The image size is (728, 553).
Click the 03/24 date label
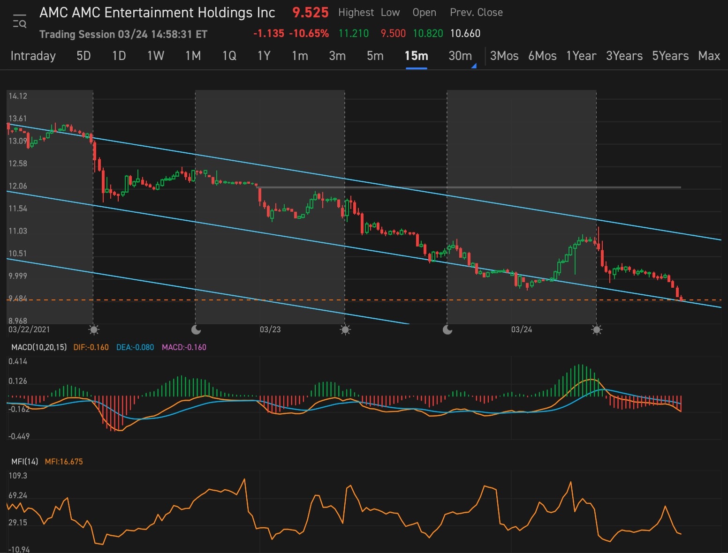pos(522,329)
